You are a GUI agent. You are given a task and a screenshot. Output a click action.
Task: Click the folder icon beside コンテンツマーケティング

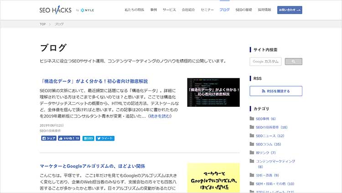[252, 161]
